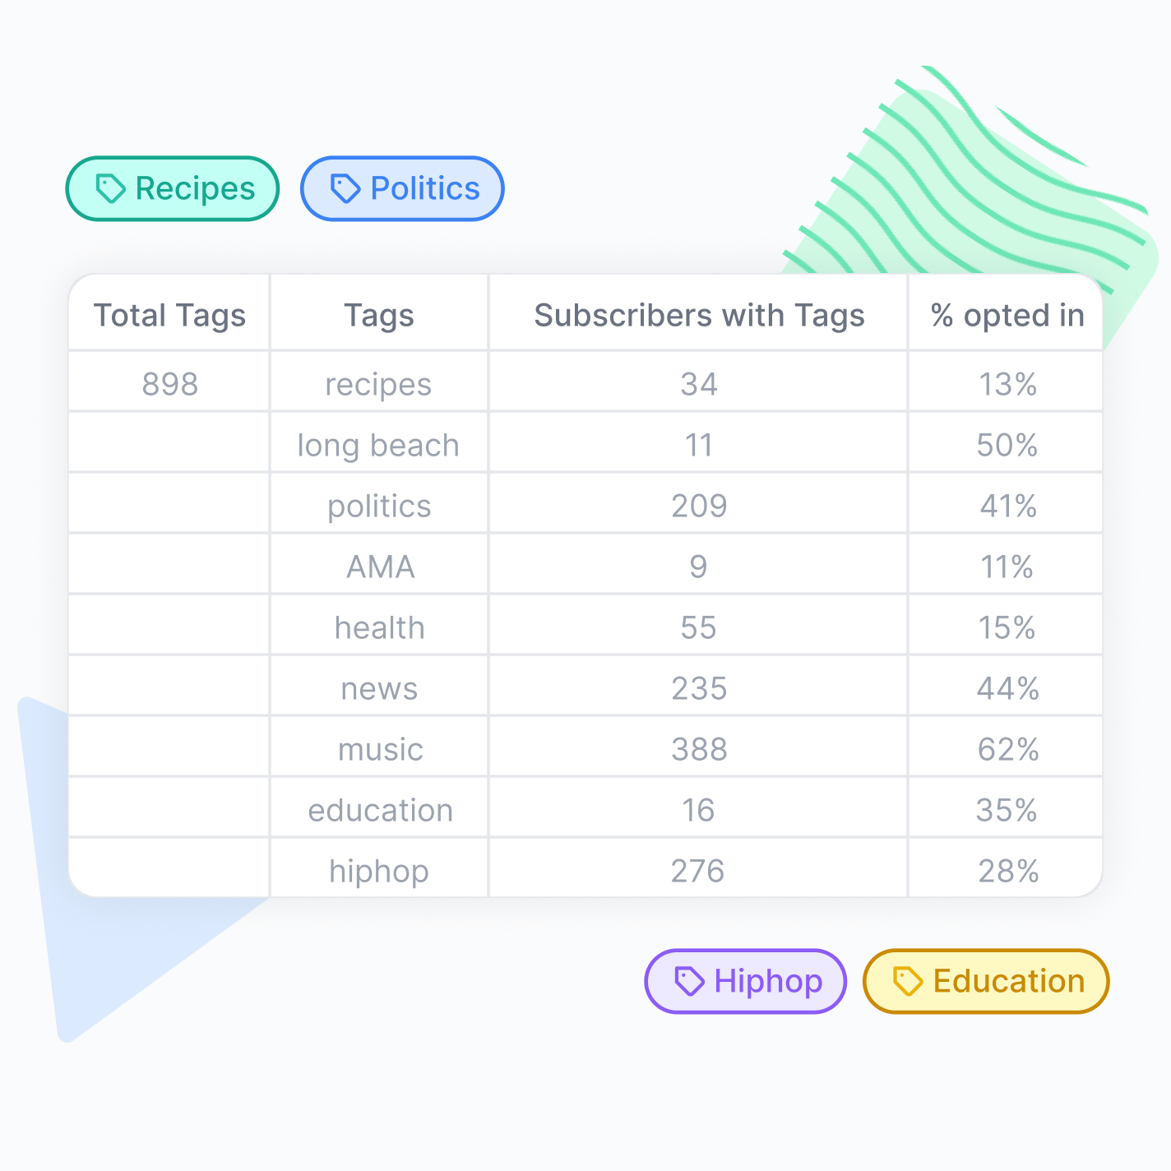Click the Total Tags column header

coord(169,315)
